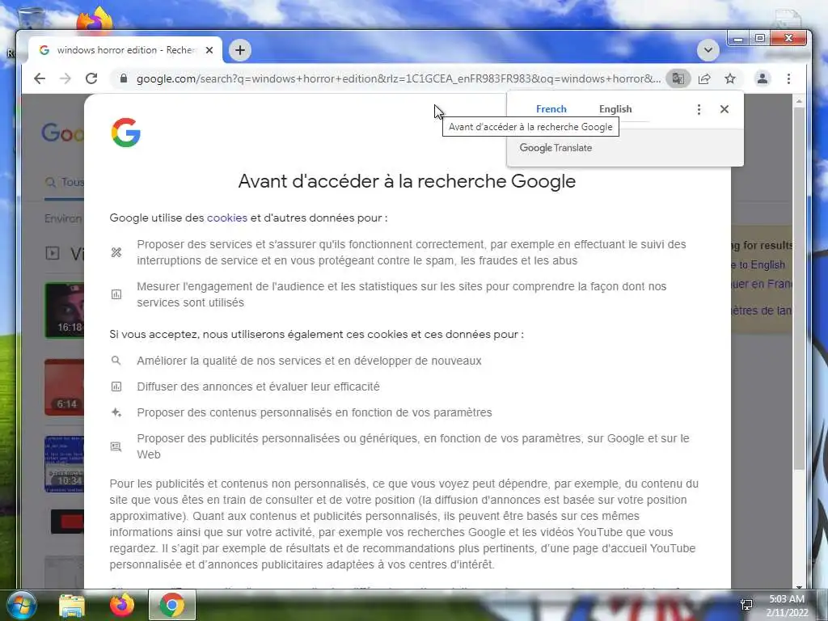Open the Chrome profile avatar icon
The width and height of the screenshot is (828, 621).
coord(762,78)
